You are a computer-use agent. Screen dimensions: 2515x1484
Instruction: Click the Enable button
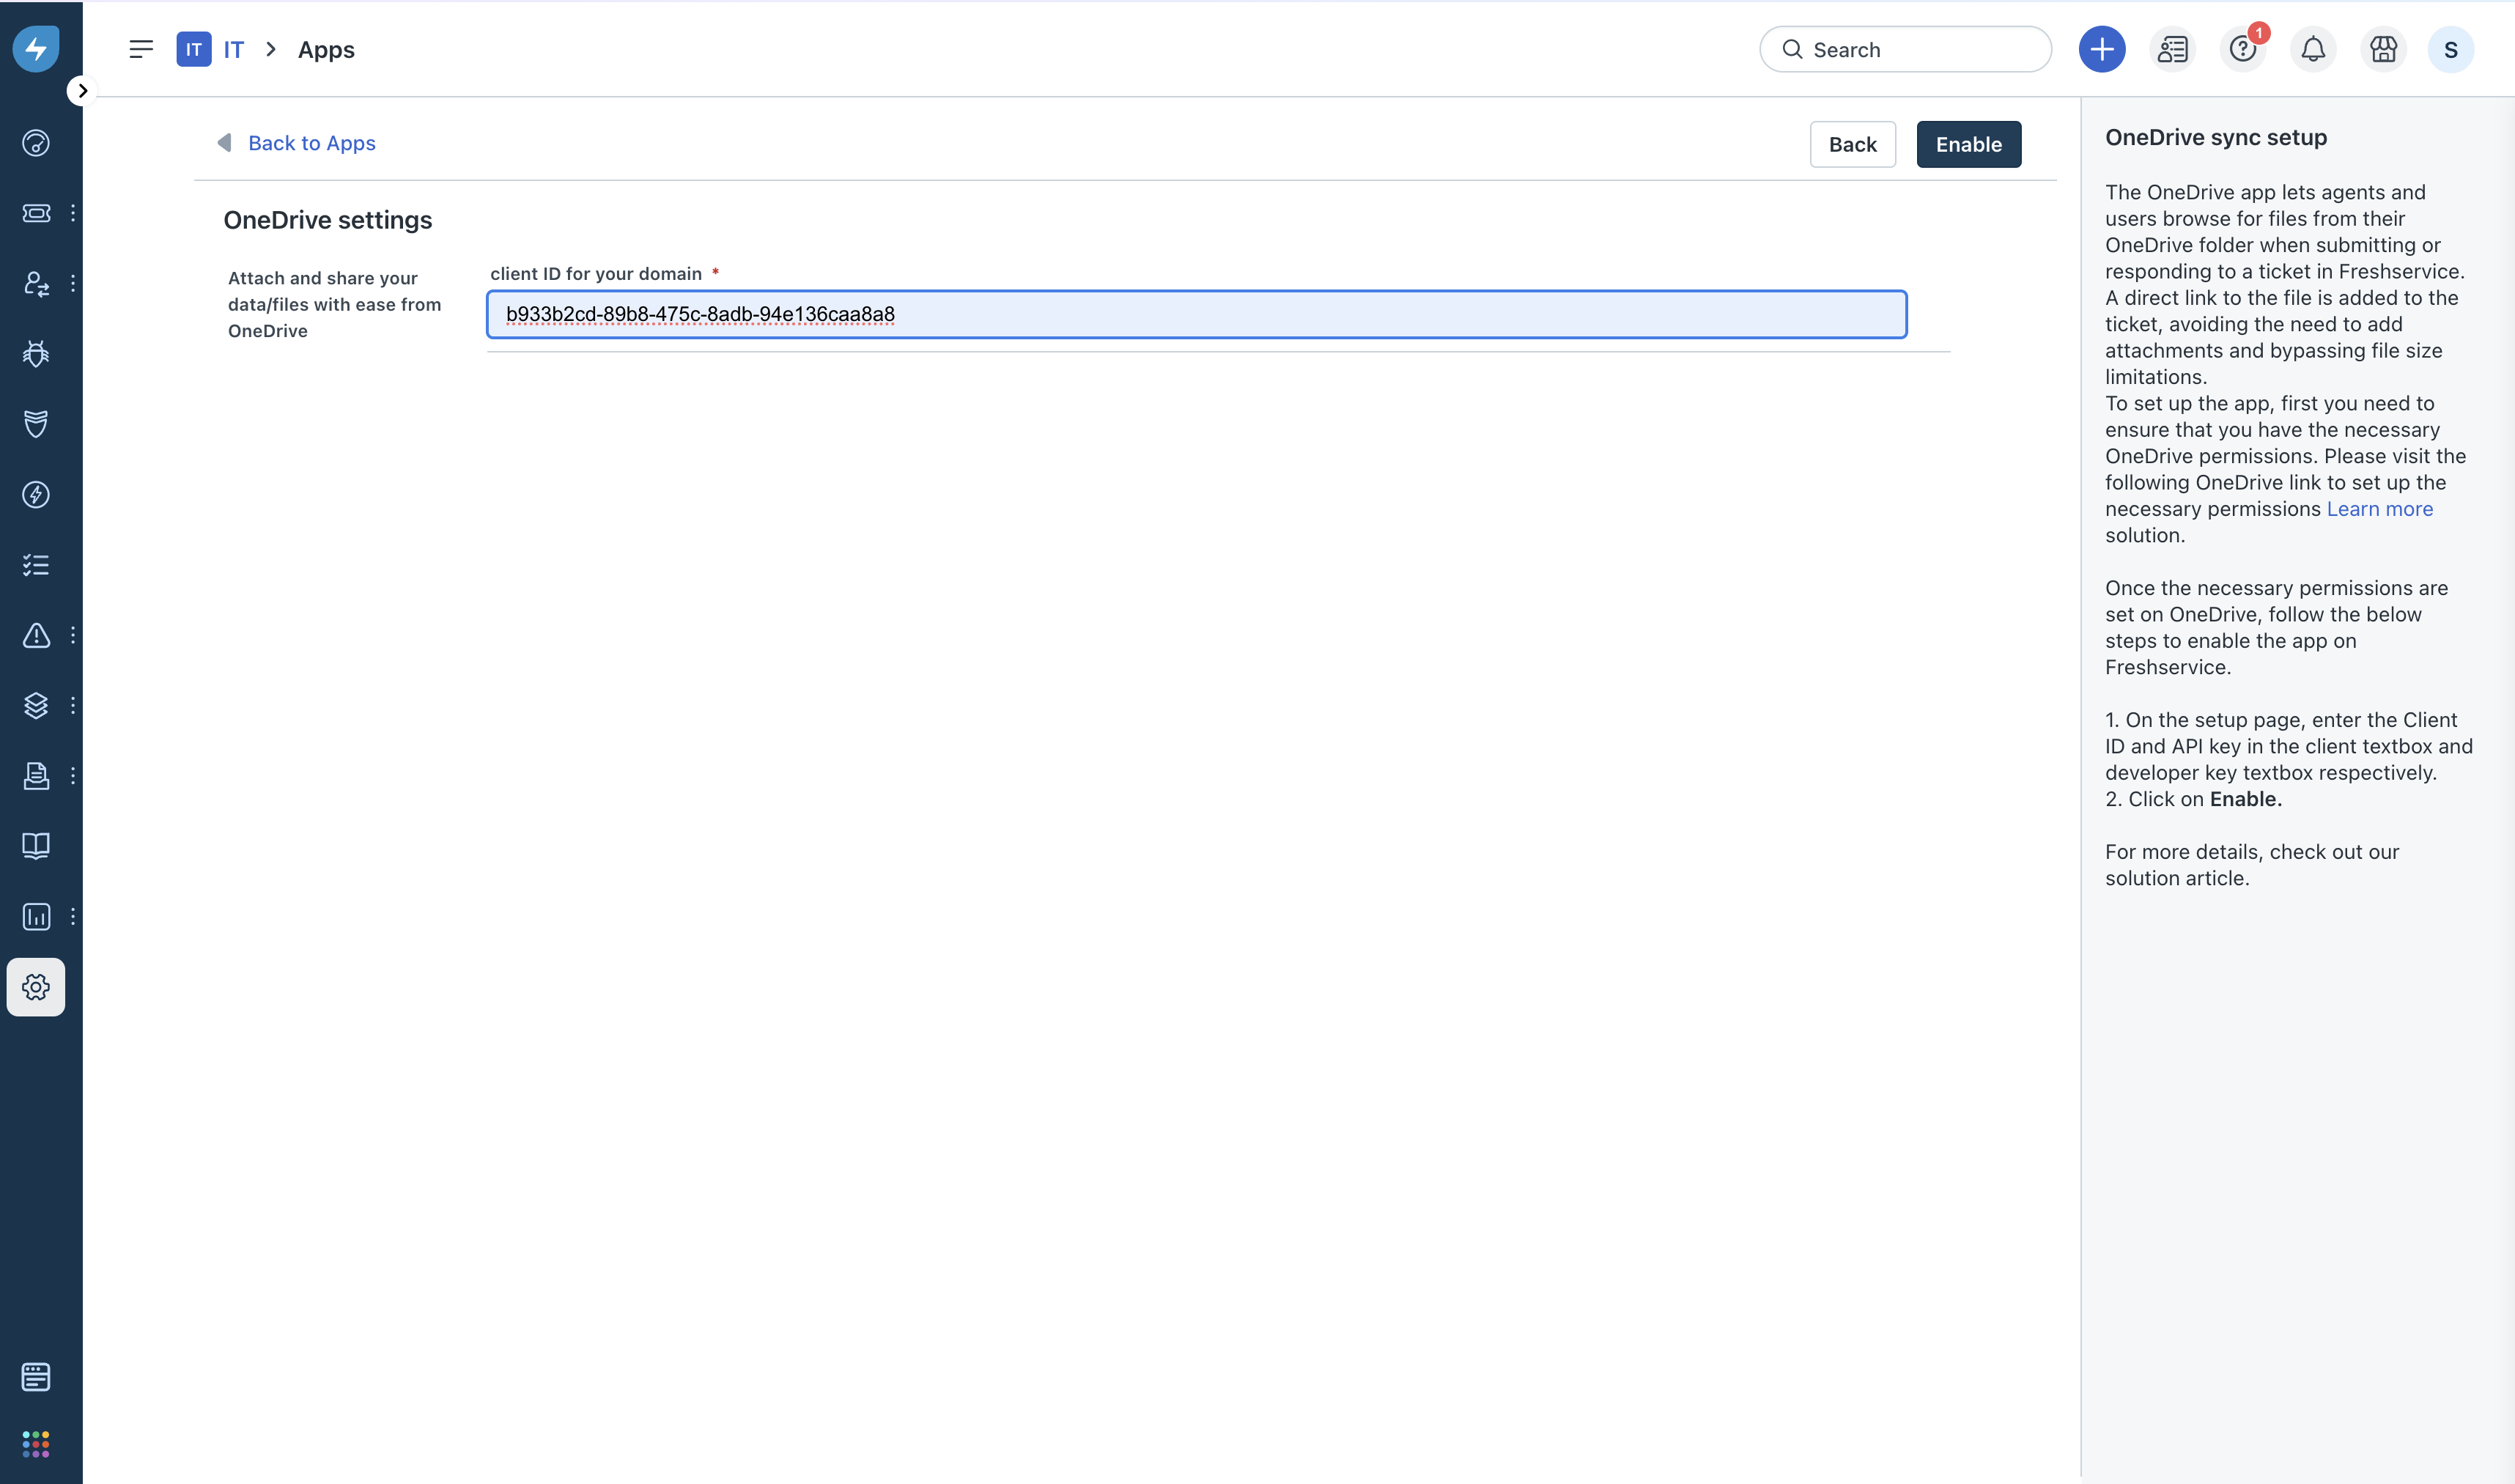(1967, 144)
